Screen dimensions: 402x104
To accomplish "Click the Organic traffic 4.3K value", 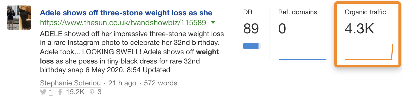I will [x=359, y=29].
